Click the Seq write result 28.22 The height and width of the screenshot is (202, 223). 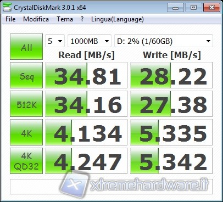pyautogui.click(x=171, y=75)
